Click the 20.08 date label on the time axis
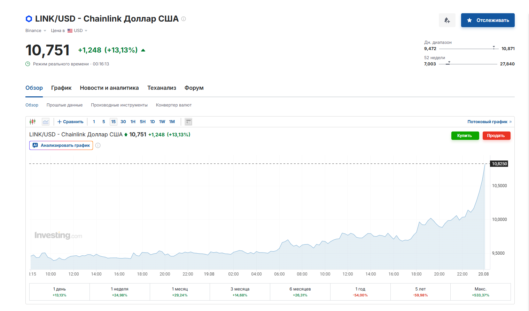The image size is (529, 311). [x=483, y=274]
